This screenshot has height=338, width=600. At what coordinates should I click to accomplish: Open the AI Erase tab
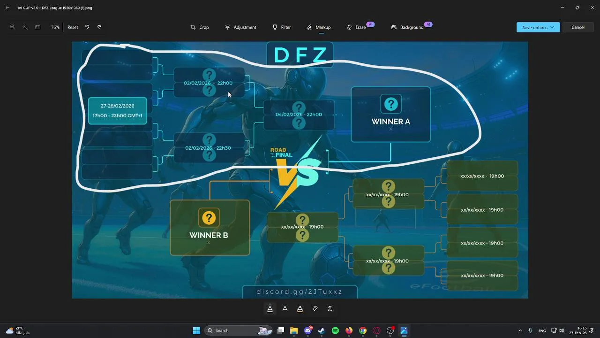360,27
